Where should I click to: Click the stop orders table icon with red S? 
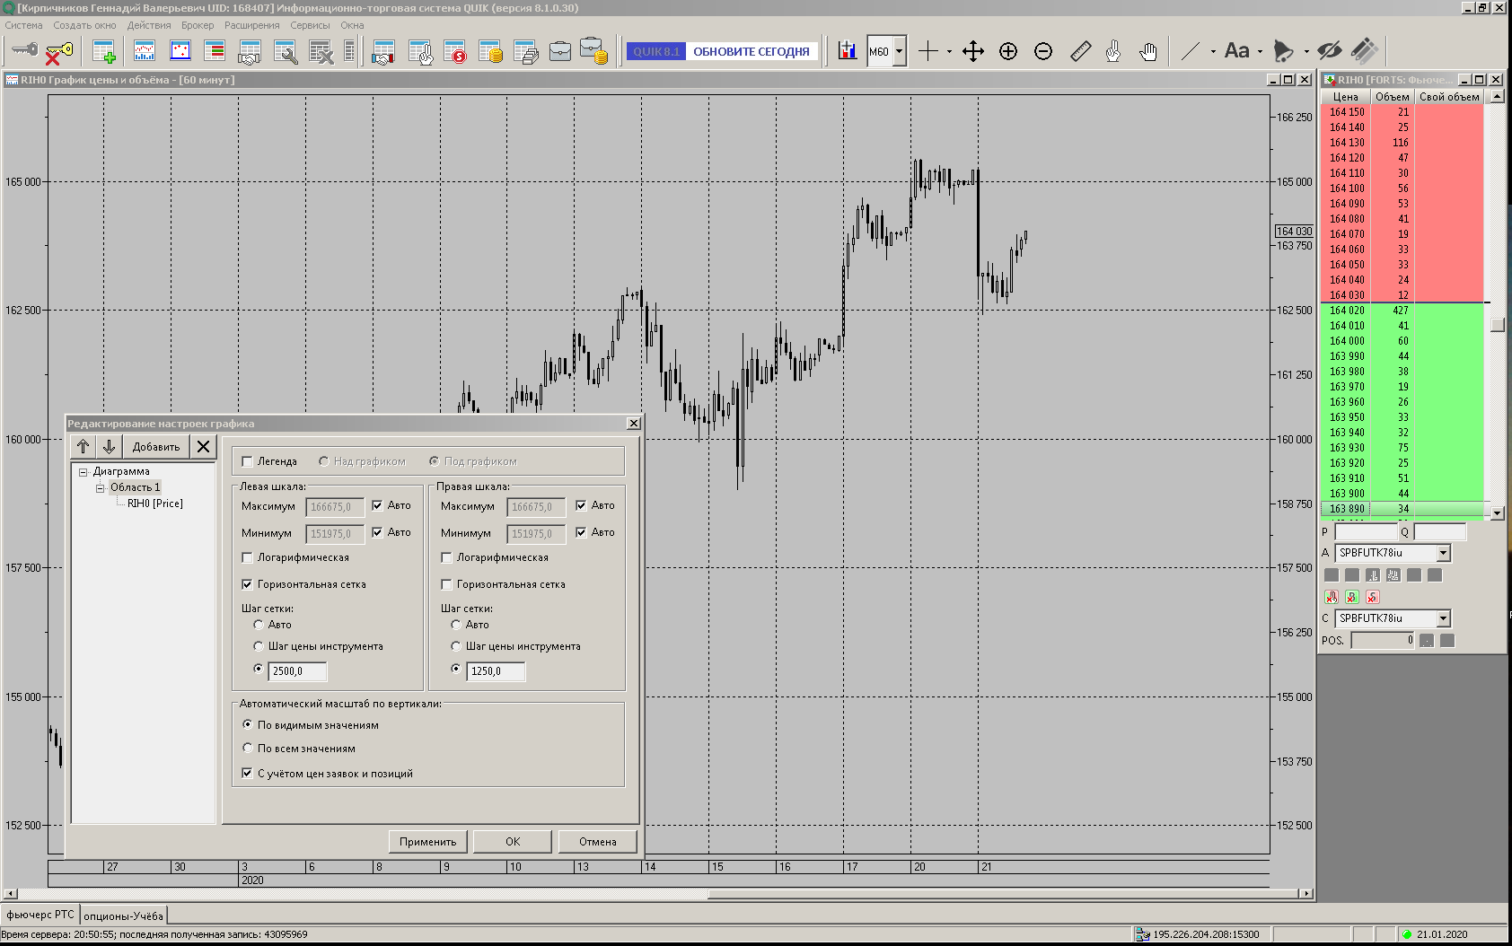point(455,52)
